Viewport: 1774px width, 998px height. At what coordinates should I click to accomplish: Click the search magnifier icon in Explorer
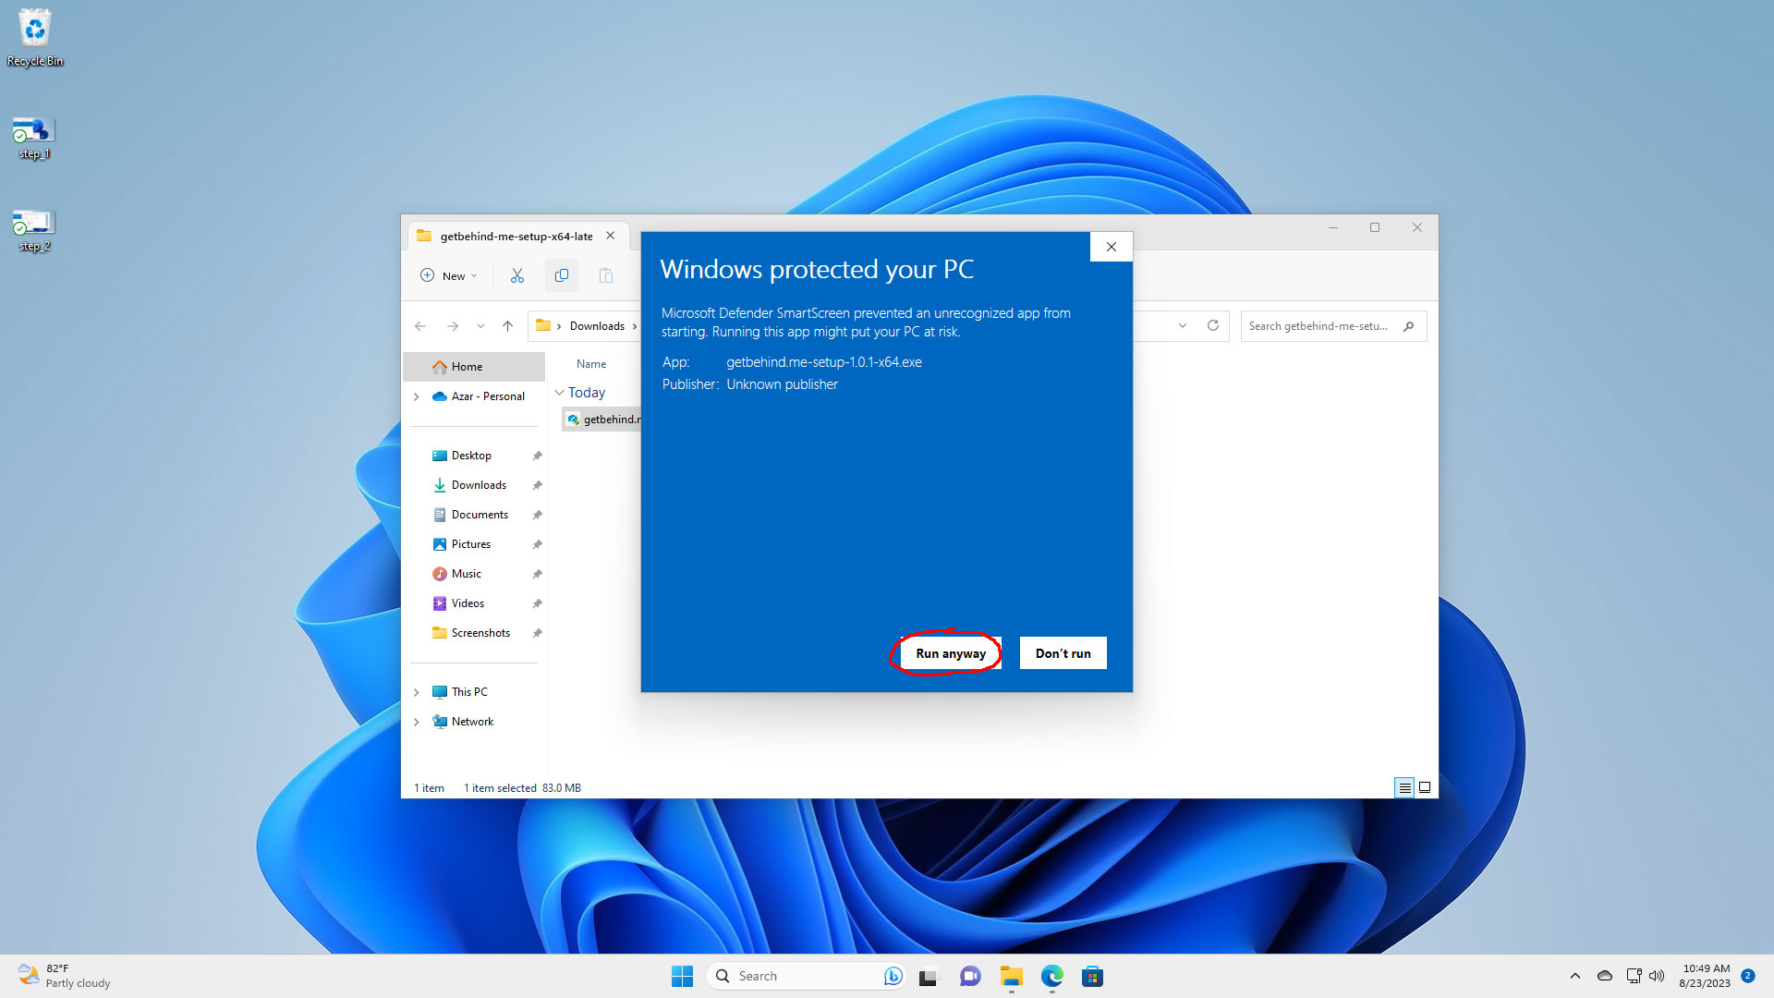1408,326
